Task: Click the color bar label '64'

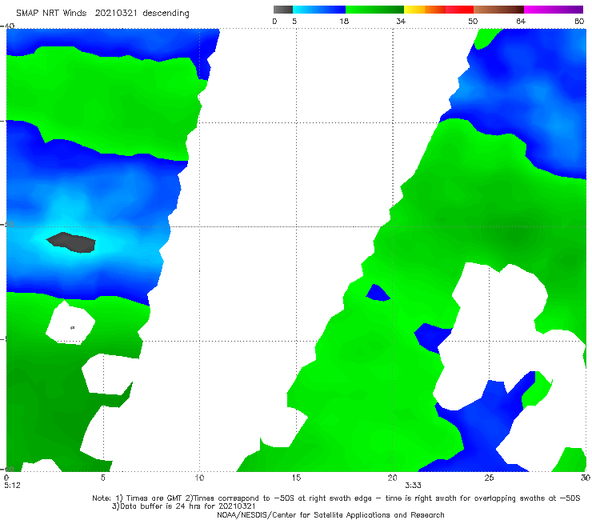Action: (521, 22)
